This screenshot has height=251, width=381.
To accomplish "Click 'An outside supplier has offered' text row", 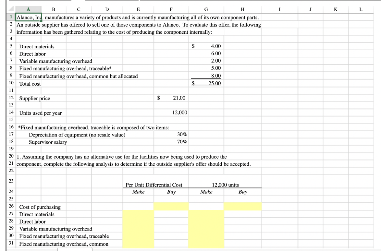I will tap(139, 25).
